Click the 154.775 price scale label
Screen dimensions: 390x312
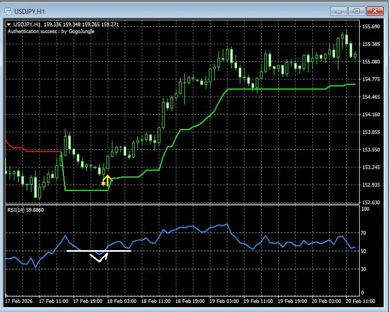(x=371, y=79)
